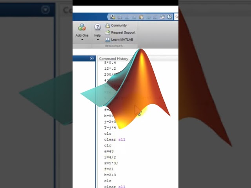Click the large Help question-mark ribbon icon

click(x=98, y=27)
